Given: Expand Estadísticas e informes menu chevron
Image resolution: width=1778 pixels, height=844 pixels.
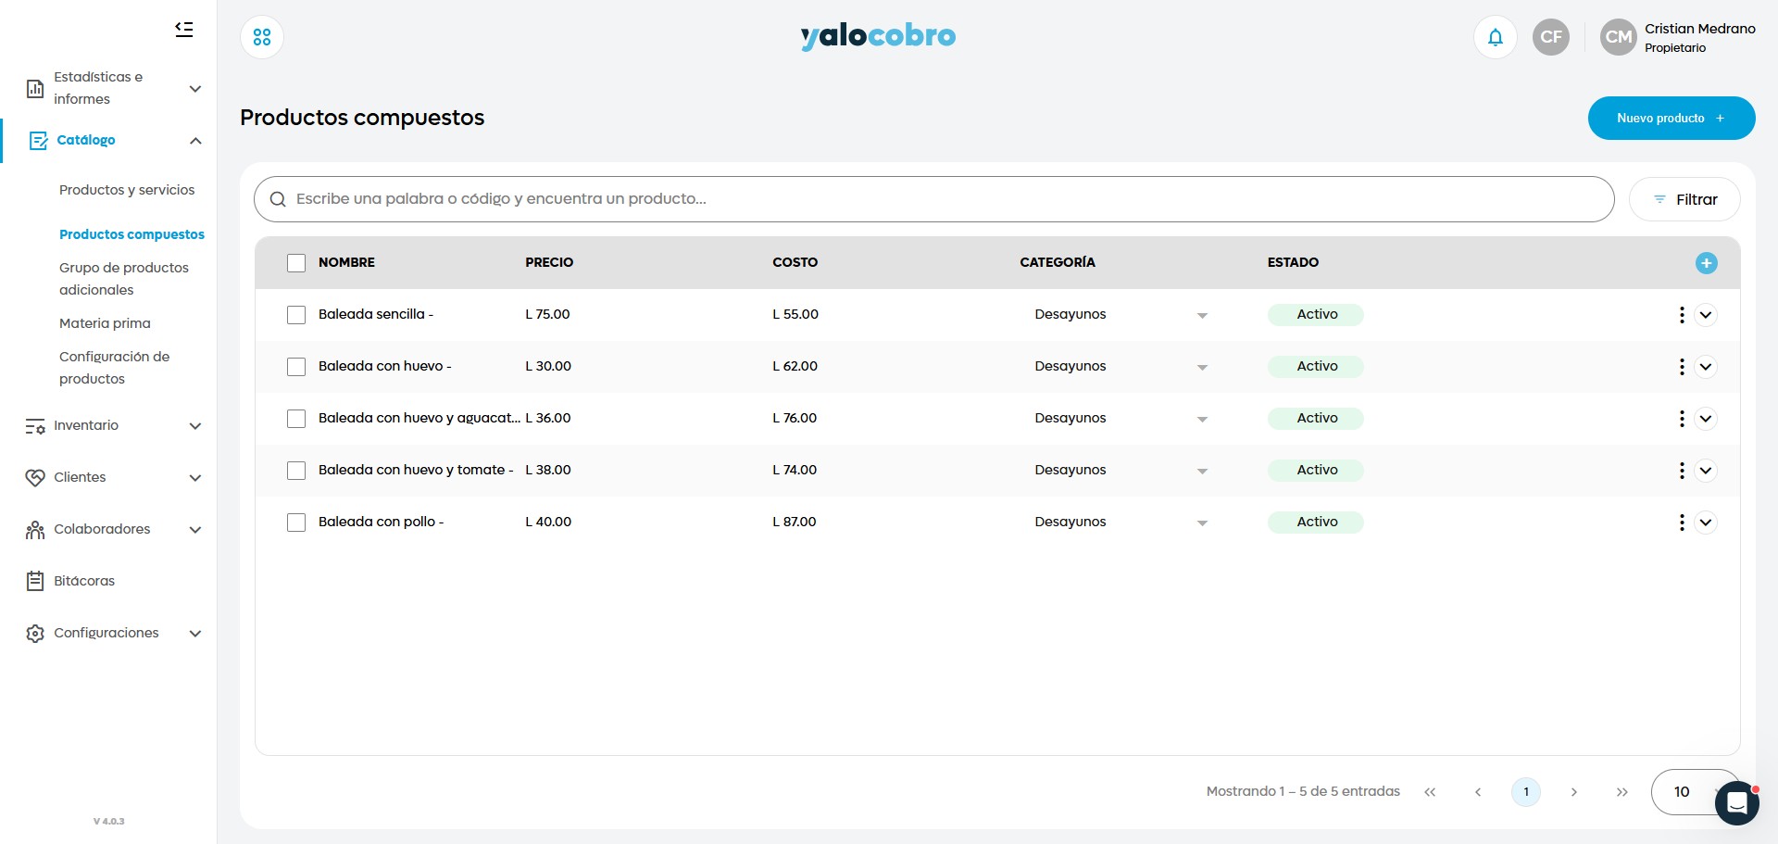Looking at the screenshot, I should tap(195, 89).
